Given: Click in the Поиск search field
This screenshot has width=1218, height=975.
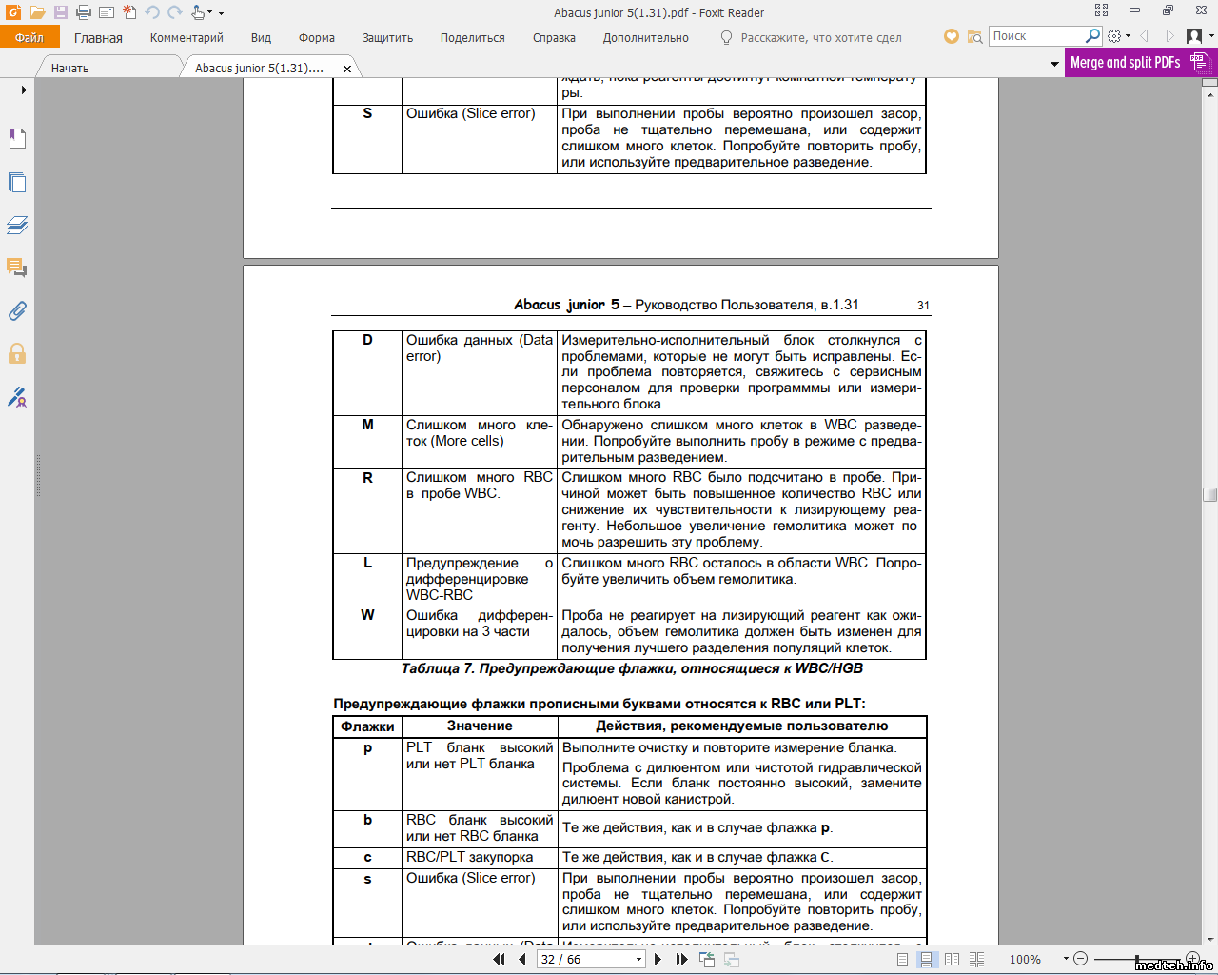Looking at the screenshot, I should (x=1035, y=36).
